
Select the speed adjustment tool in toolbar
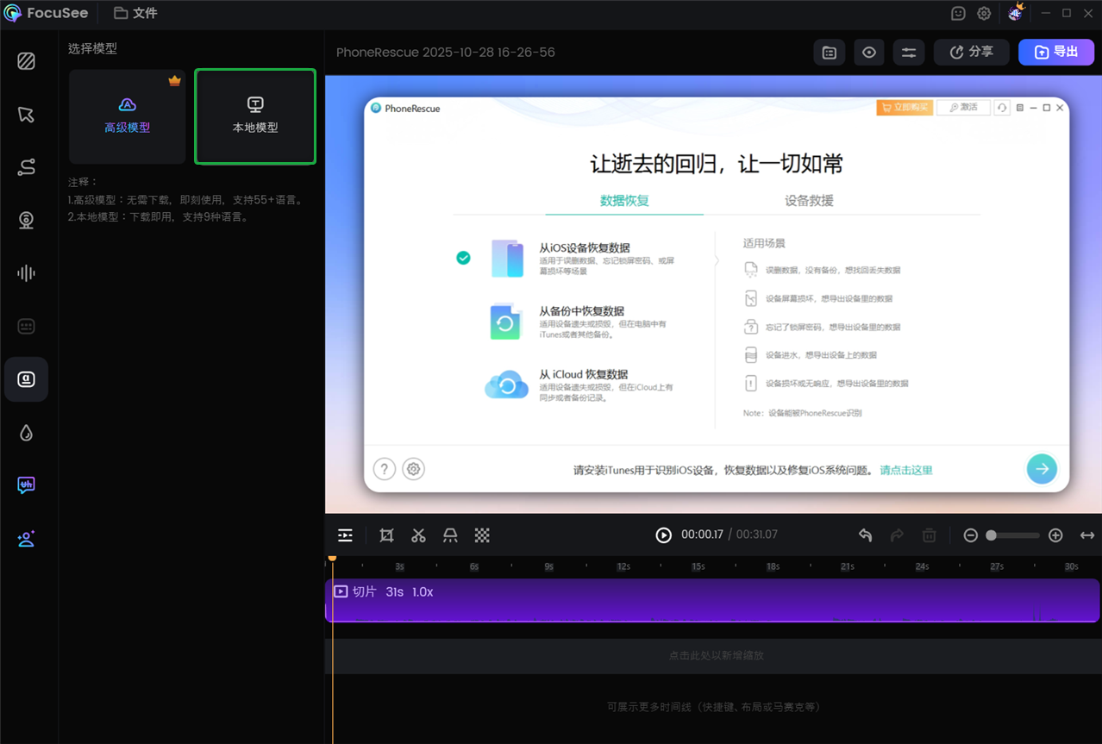coord(450,535)
